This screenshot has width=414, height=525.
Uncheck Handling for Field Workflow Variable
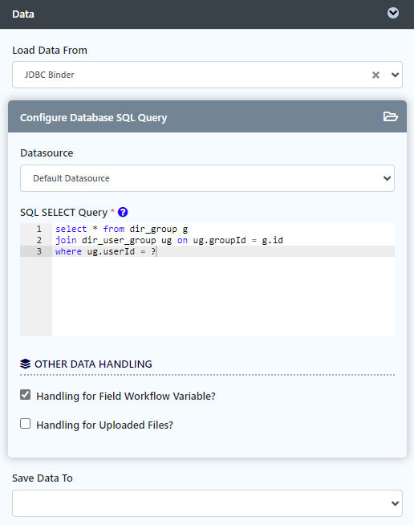pyautogui.click(x=25, y=395)
